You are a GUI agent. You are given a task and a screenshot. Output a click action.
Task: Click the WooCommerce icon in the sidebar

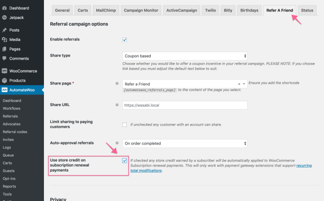click(x=4, y=71)
